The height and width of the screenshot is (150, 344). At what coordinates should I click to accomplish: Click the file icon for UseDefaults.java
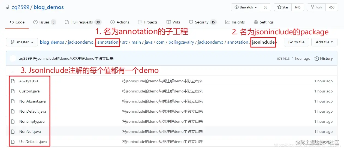(x=13, y=142)
